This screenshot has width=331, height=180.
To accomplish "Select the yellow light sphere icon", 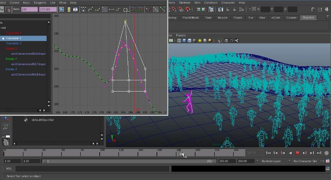I will (x=200, y=40).
